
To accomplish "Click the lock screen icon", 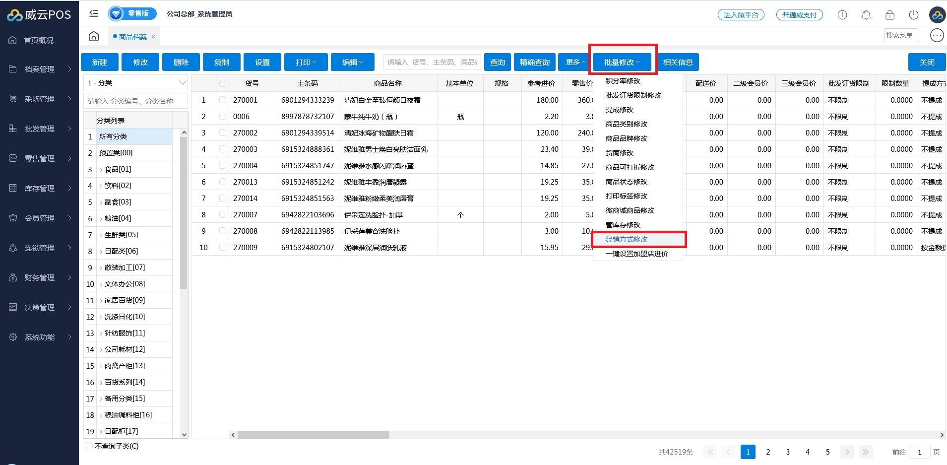I will [889, 15].
